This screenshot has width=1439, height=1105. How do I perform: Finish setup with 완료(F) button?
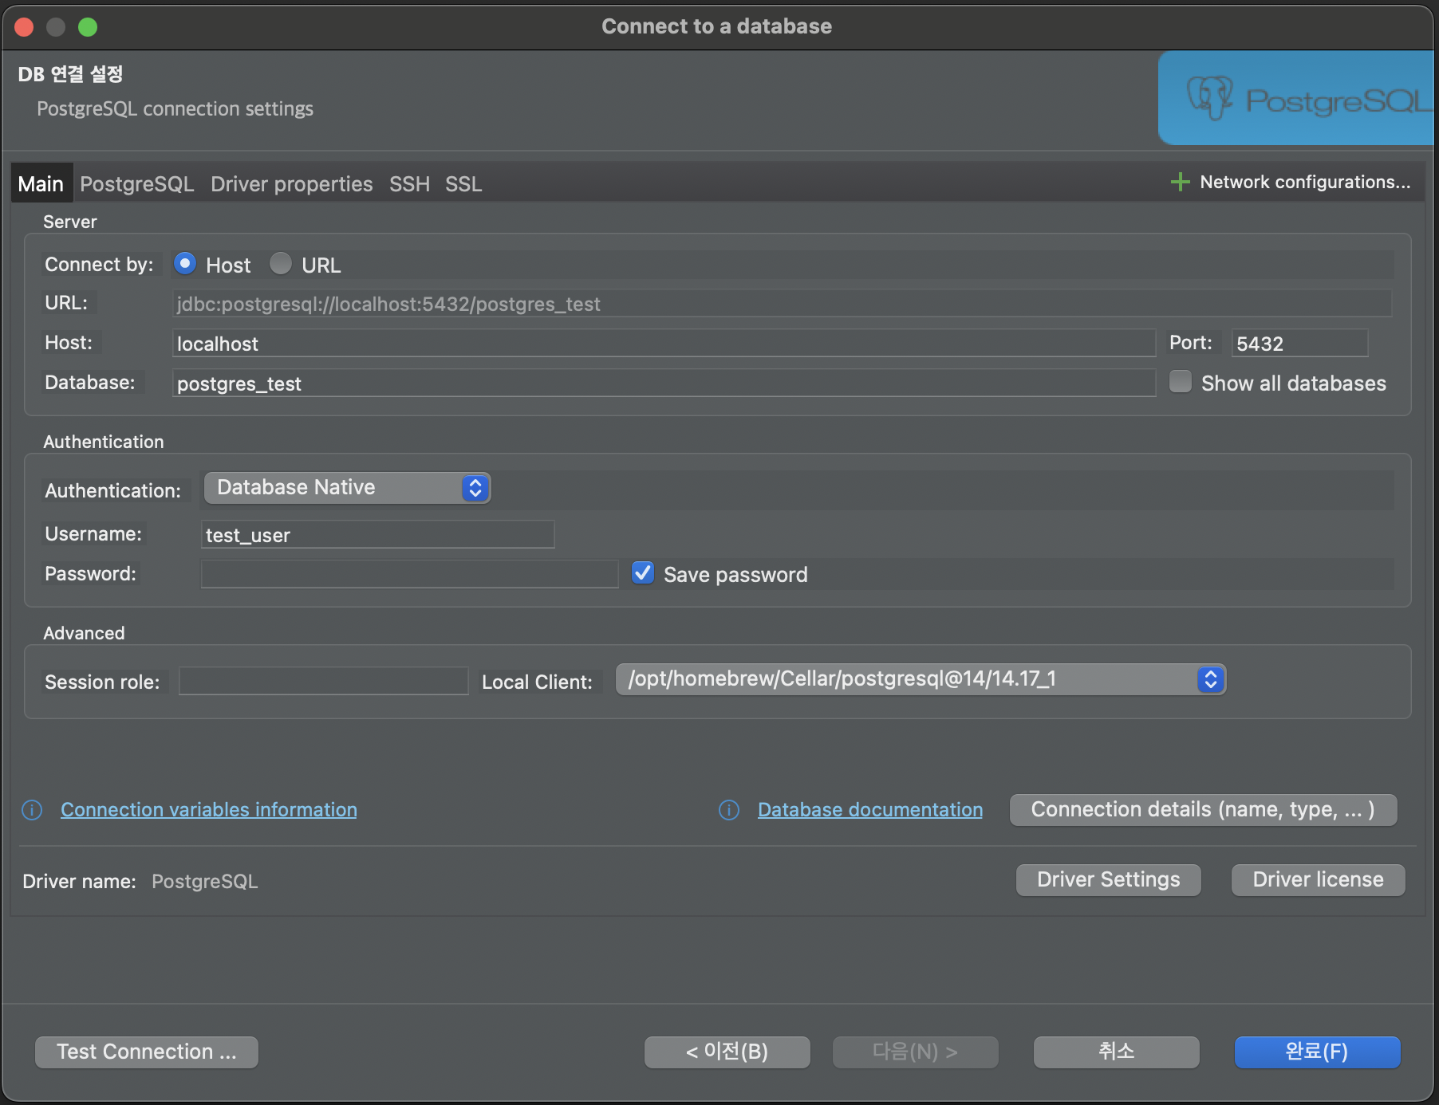coord(1318,1052)
